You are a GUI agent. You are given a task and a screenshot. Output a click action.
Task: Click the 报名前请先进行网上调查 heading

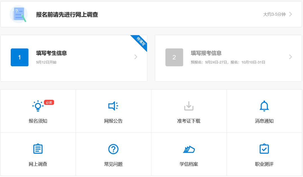pyautogui.click(x=67, y=15)
